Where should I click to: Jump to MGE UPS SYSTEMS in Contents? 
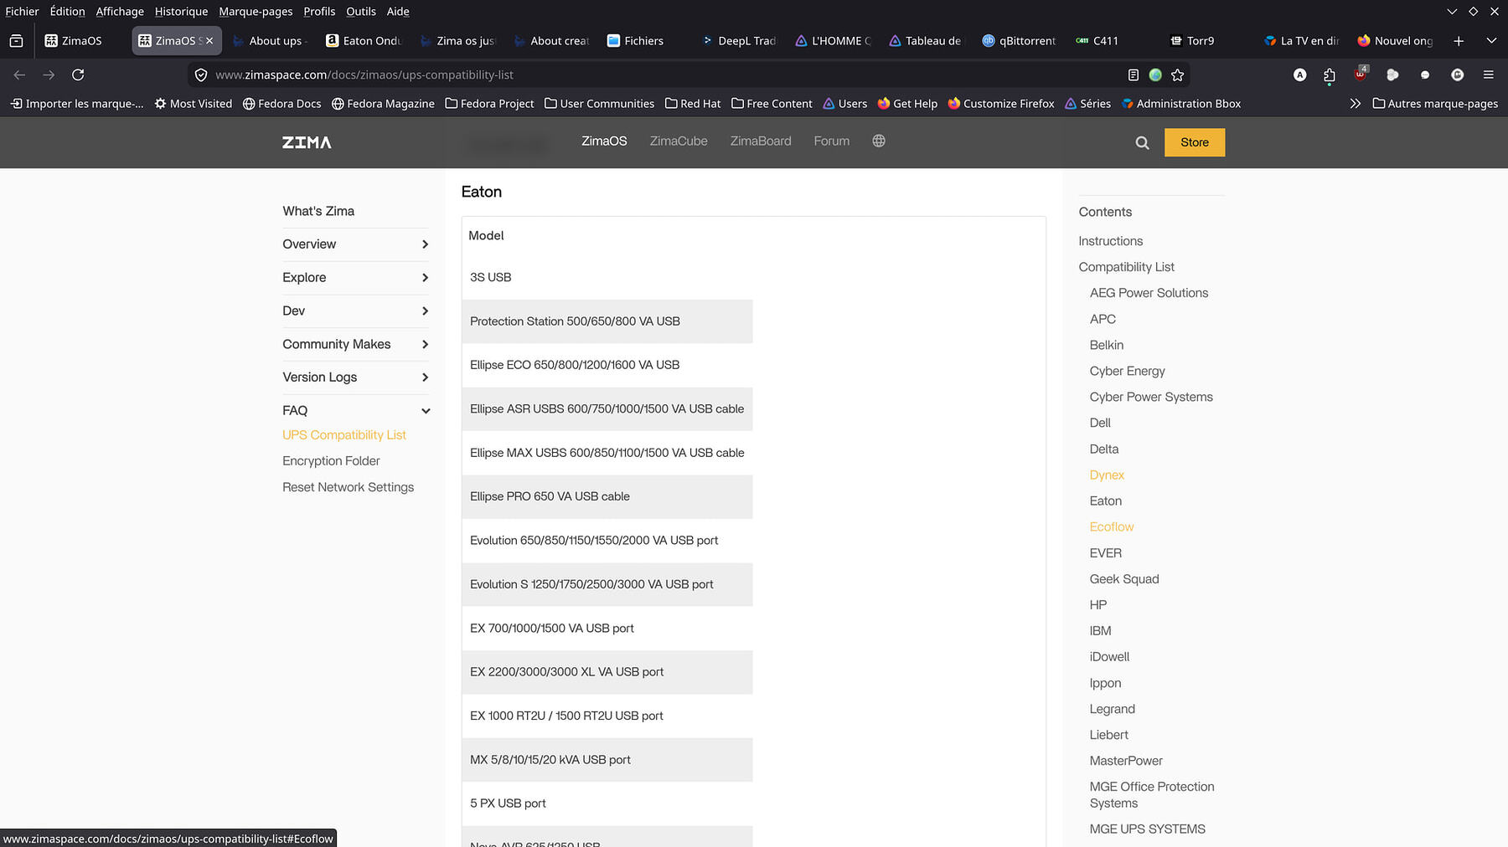pos(1148,829)
